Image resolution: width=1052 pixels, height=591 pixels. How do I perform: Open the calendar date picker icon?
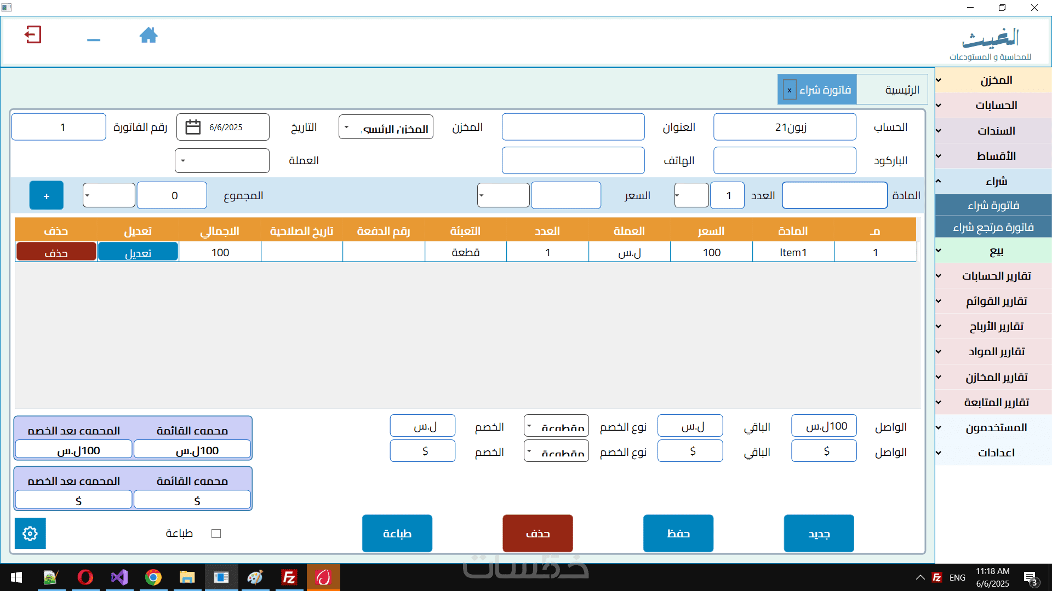(193, 127)
